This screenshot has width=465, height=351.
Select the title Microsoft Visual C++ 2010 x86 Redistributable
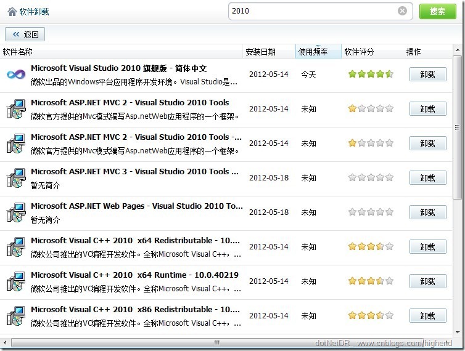[x=135, y=309]
